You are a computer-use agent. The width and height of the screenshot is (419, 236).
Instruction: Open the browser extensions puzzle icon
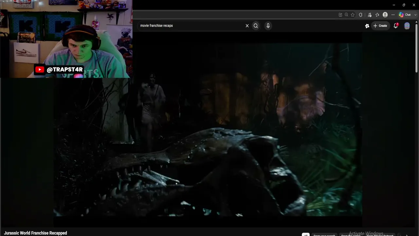361,15
